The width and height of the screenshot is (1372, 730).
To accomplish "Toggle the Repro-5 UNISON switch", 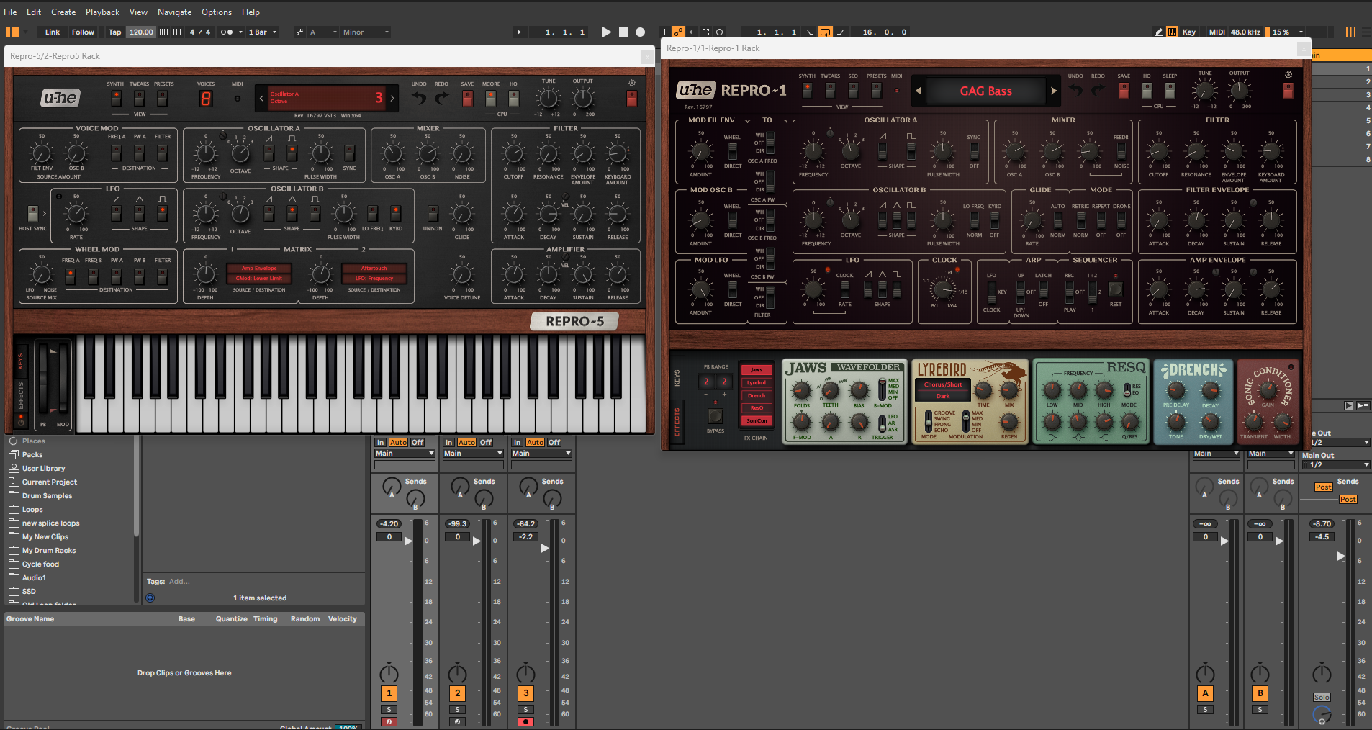I will tap(433, 213).
